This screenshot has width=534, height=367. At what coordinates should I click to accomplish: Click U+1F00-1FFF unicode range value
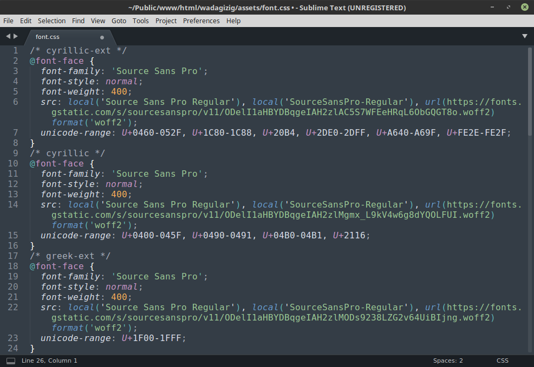(x=152, y=338)
